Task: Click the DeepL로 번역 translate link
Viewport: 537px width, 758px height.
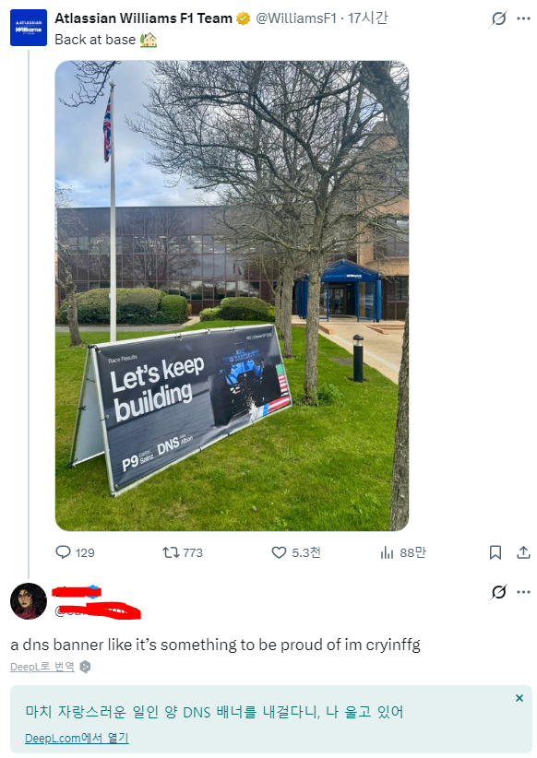Action: (x=42, y=667)
